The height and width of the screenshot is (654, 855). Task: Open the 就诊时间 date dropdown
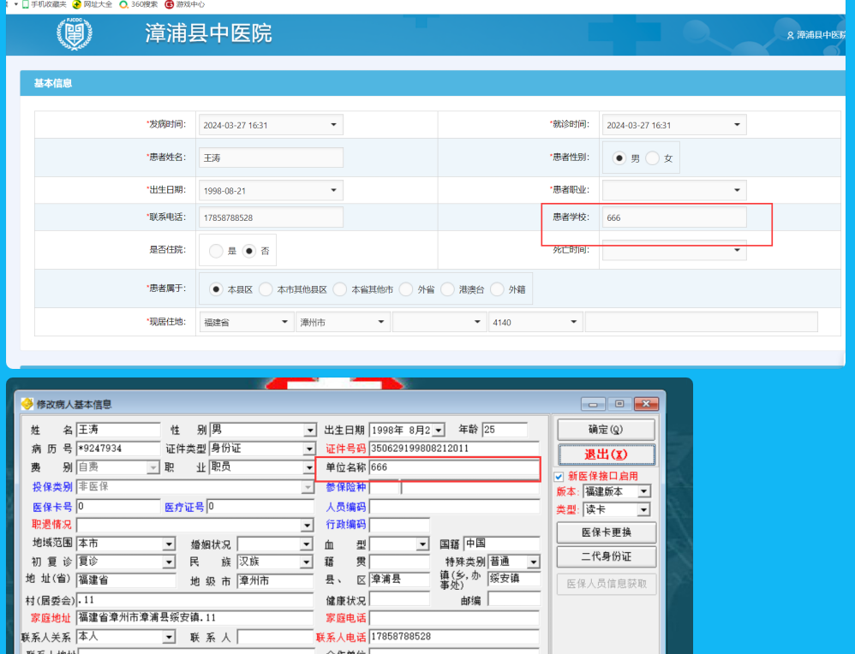pos(737,125)
